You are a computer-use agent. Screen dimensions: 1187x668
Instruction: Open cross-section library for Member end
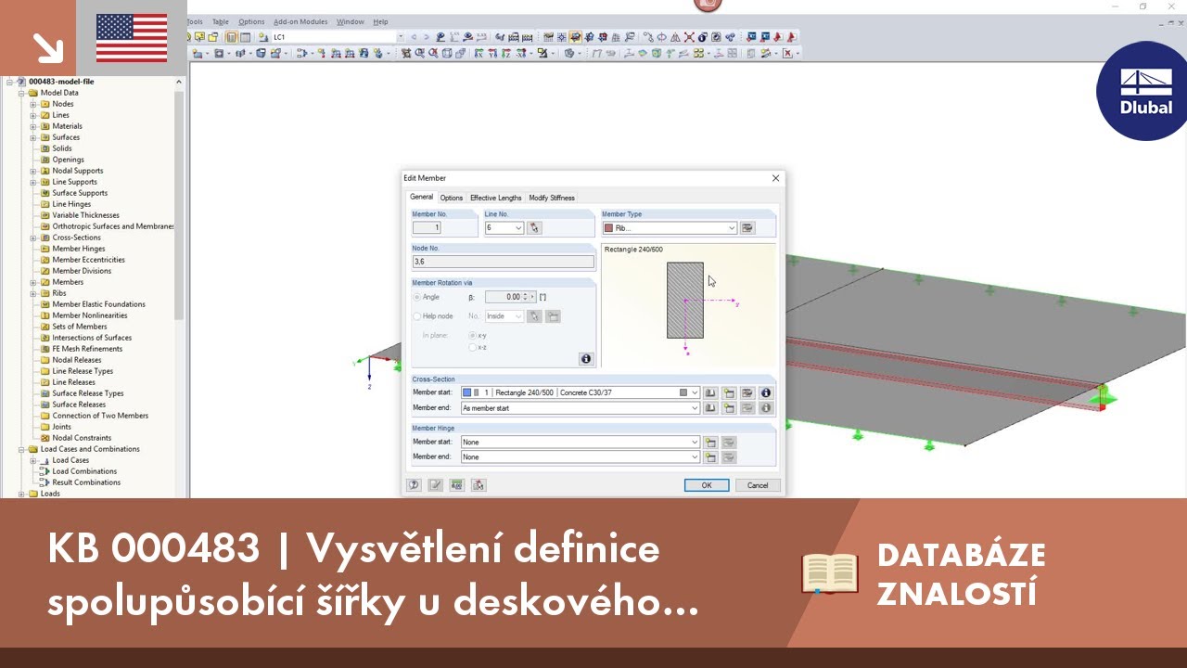point(710,408)
